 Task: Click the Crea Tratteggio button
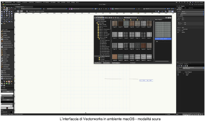pos(116,63)
